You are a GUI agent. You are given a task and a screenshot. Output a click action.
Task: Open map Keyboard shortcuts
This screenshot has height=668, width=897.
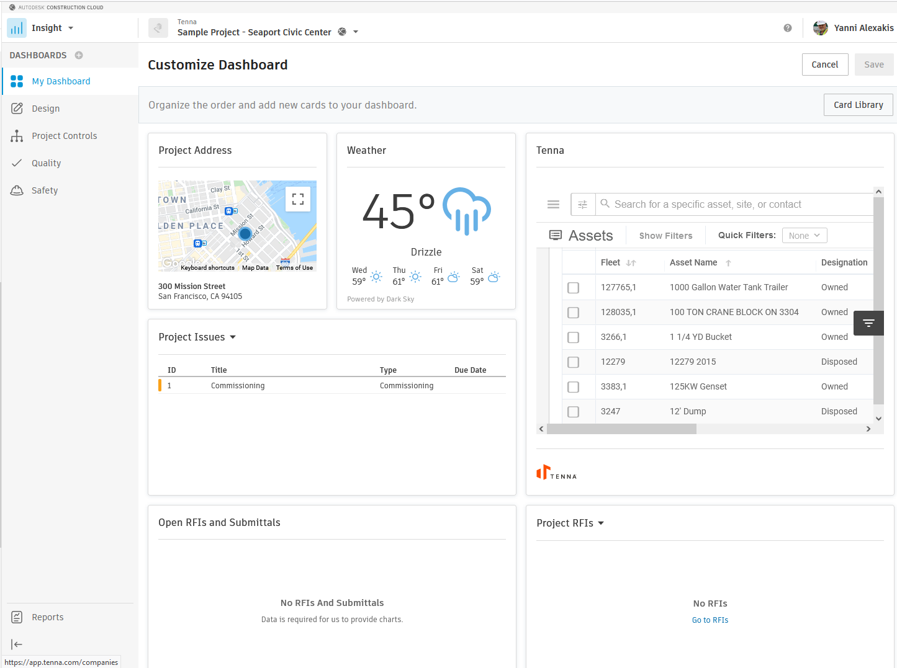pos(207,268)
